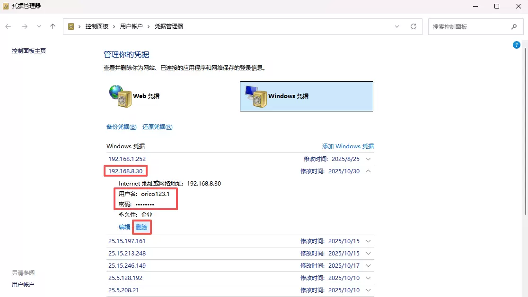This screenshot has height=297, width=528.
Task: Click the 搜索控制面板 search field
Action: 468,27
